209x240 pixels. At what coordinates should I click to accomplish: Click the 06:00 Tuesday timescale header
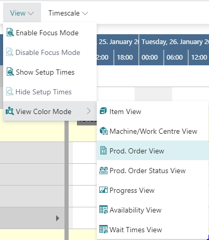[x=176, y=58]
